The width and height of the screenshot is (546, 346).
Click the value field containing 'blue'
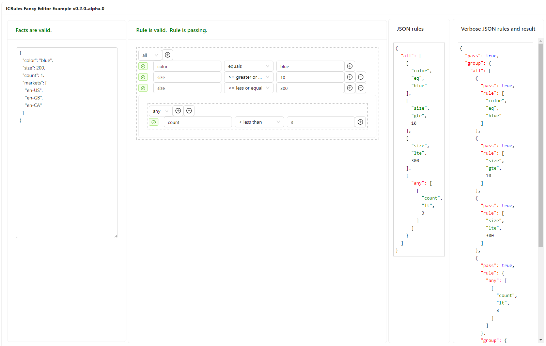[x=310, y=66]
